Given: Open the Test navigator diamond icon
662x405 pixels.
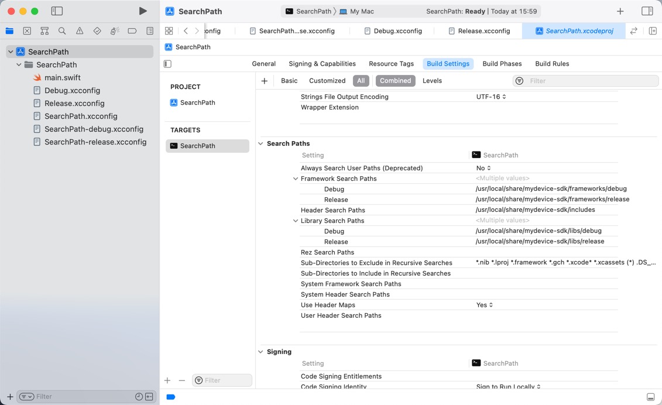Looking at the screenshot, I should [x=97, y=31].
